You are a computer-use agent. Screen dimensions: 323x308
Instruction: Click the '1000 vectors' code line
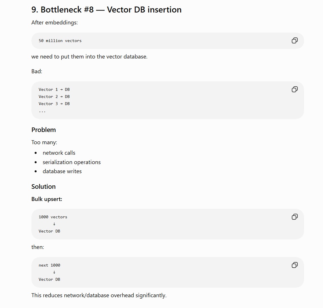(53, 217)
